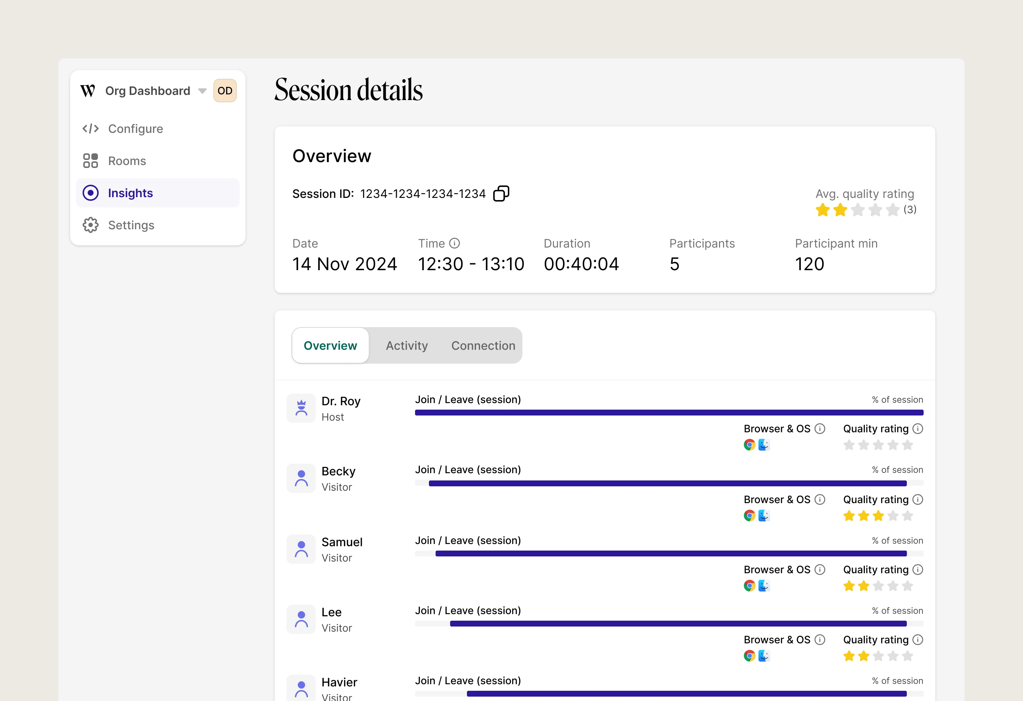Switch to the Activity tab

(407, 346)
